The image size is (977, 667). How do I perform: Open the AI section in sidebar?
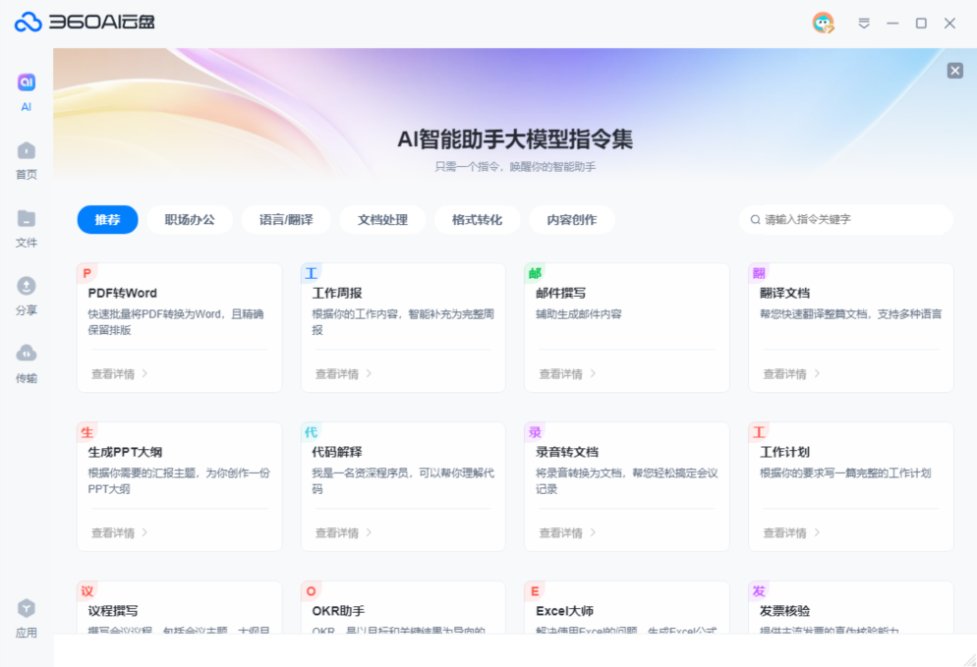[x=27, y=92]
